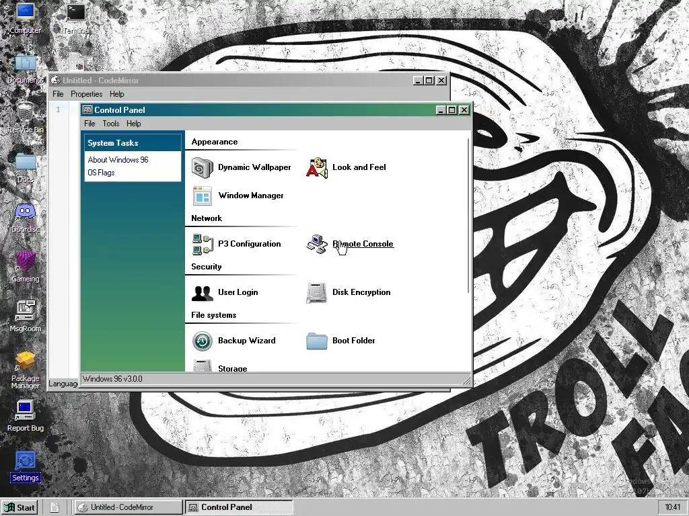Switch to Untitled - CodeMirror taskbar button
The image size is (689, 516).
(x=128, y=507)
